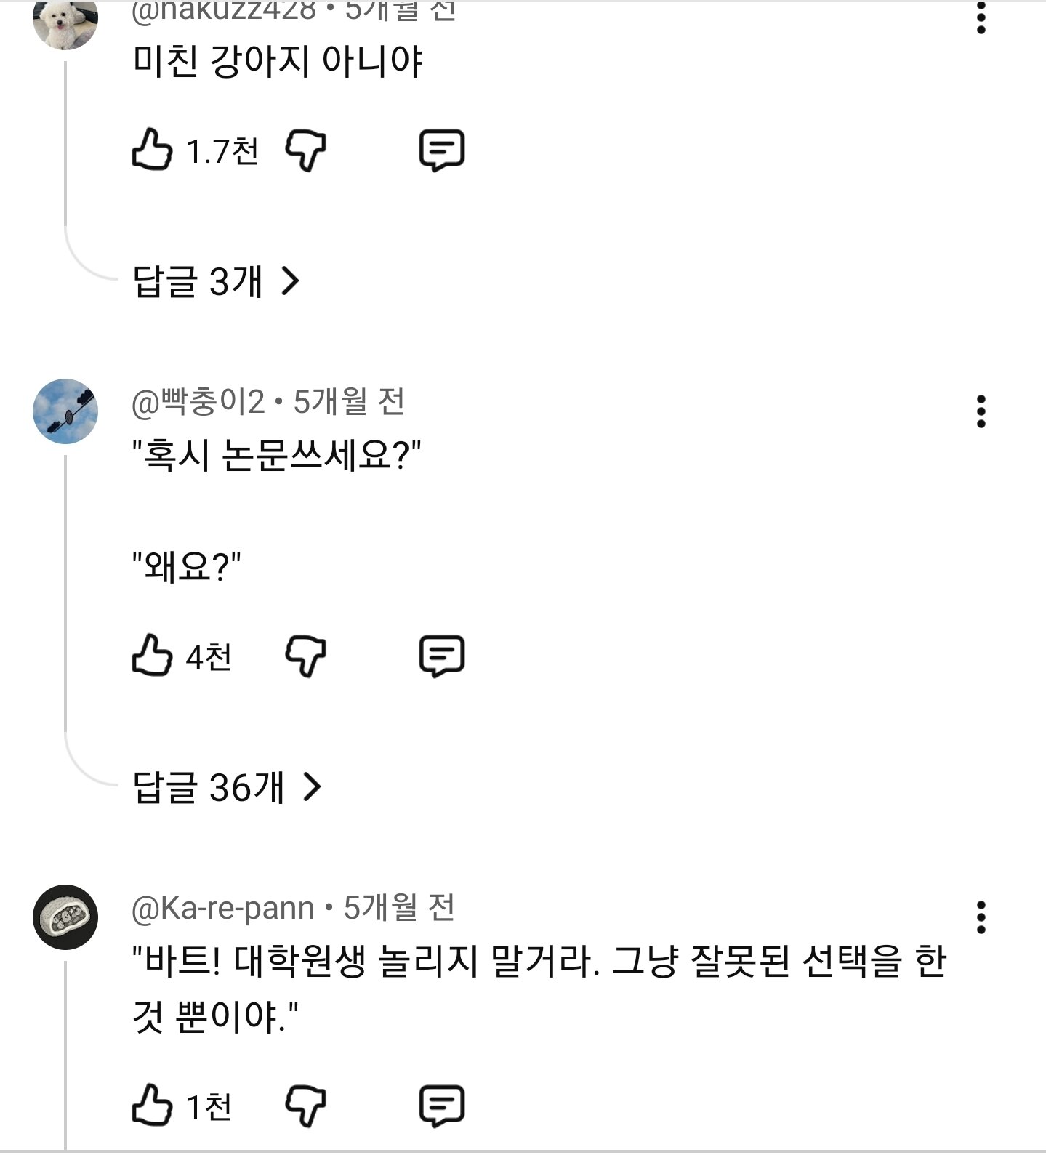Reply to the @Ka-re-pann comment

coord(441,1106)
